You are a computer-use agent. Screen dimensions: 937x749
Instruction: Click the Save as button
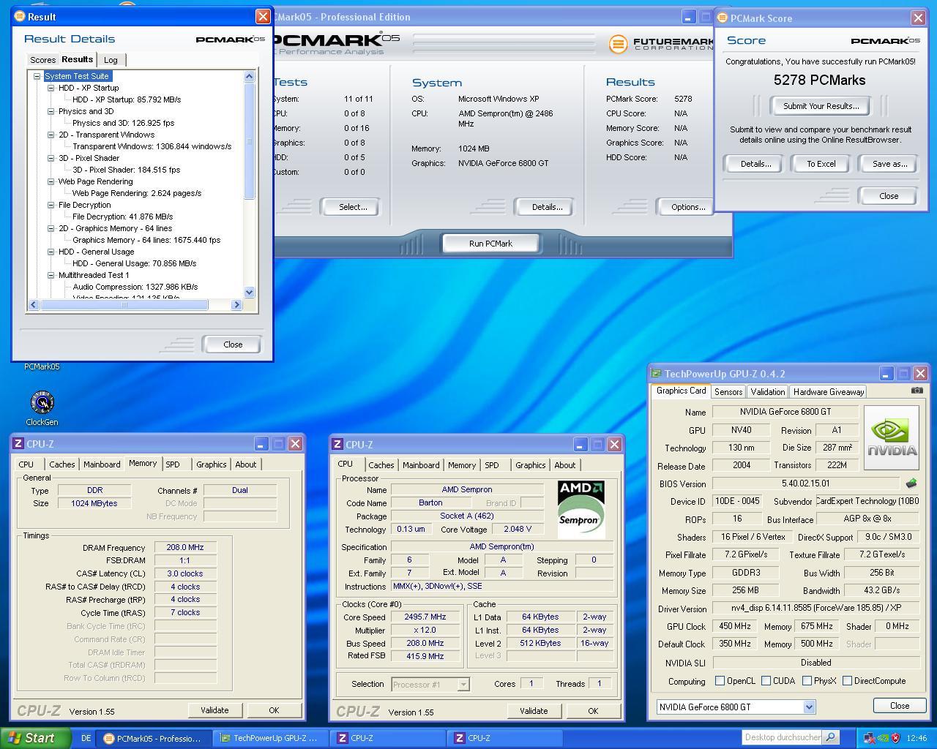point(889,164)
